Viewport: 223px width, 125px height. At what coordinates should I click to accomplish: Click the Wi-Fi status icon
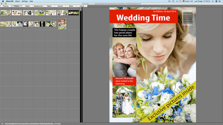pyautogui.click(x=180, y=1)
